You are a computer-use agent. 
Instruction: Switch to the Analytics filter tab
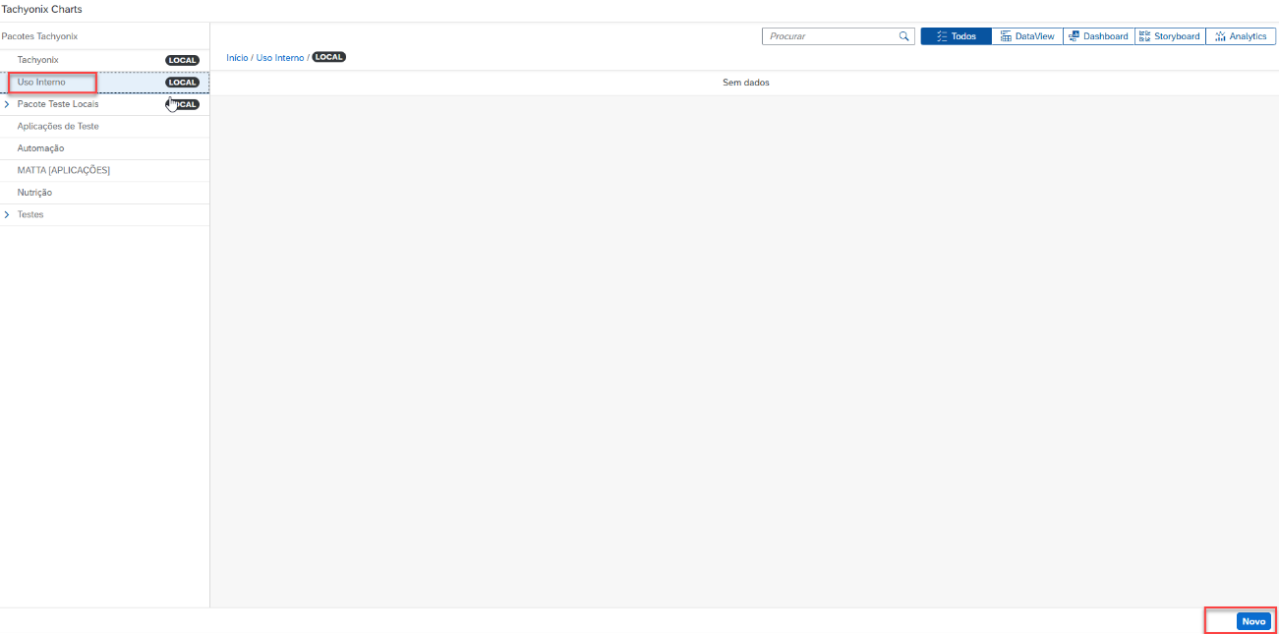click(x=1241, y=36)
